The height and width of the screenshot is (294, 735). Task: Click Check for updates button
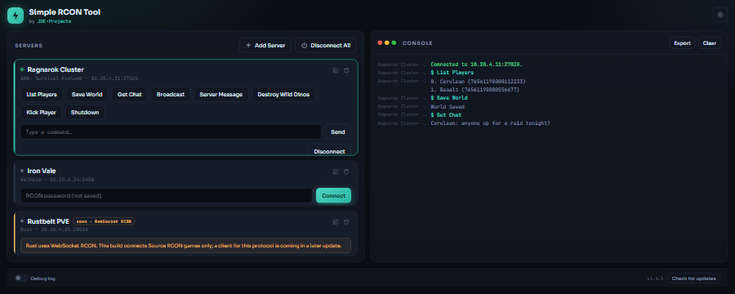coord(693,278)
